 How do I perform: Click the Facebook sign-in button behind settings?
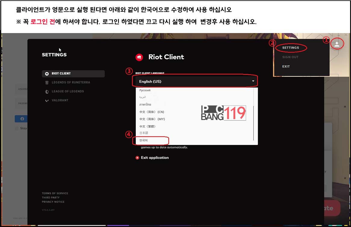[x=21, y=119]
